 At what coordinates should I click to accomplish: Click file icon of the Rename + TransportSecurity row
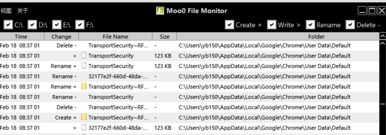pos(84,66)
